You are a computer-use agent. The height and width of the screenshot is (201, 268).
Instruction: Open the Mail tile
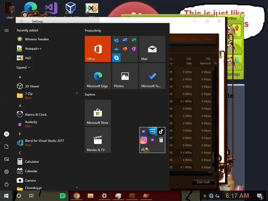tap(152, 49)
